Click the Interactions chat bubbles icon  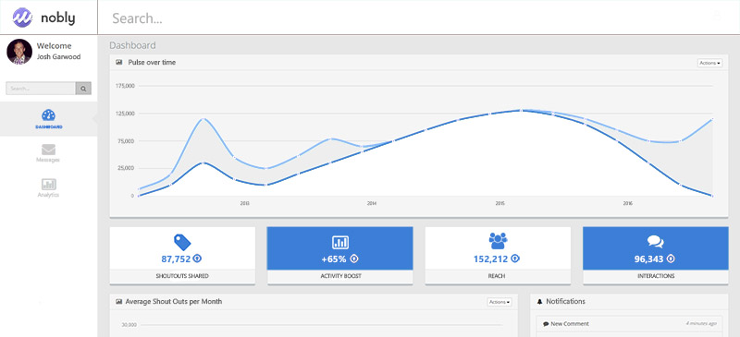(x=656, y=242)
